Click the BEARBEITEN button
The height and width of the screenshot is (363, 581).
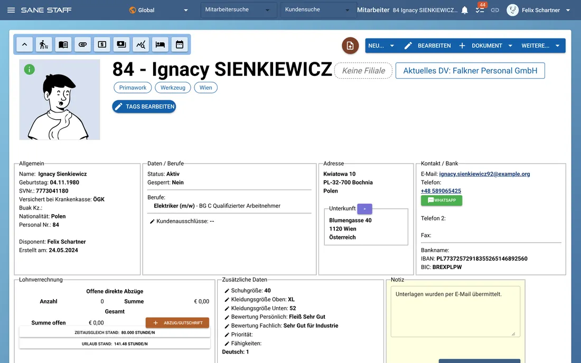427,45
